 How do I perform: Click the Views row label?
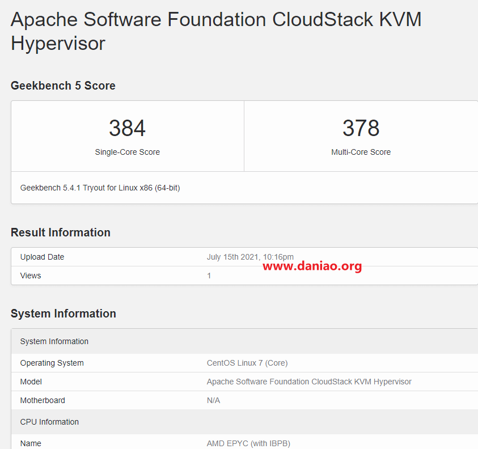pos(31,276)
